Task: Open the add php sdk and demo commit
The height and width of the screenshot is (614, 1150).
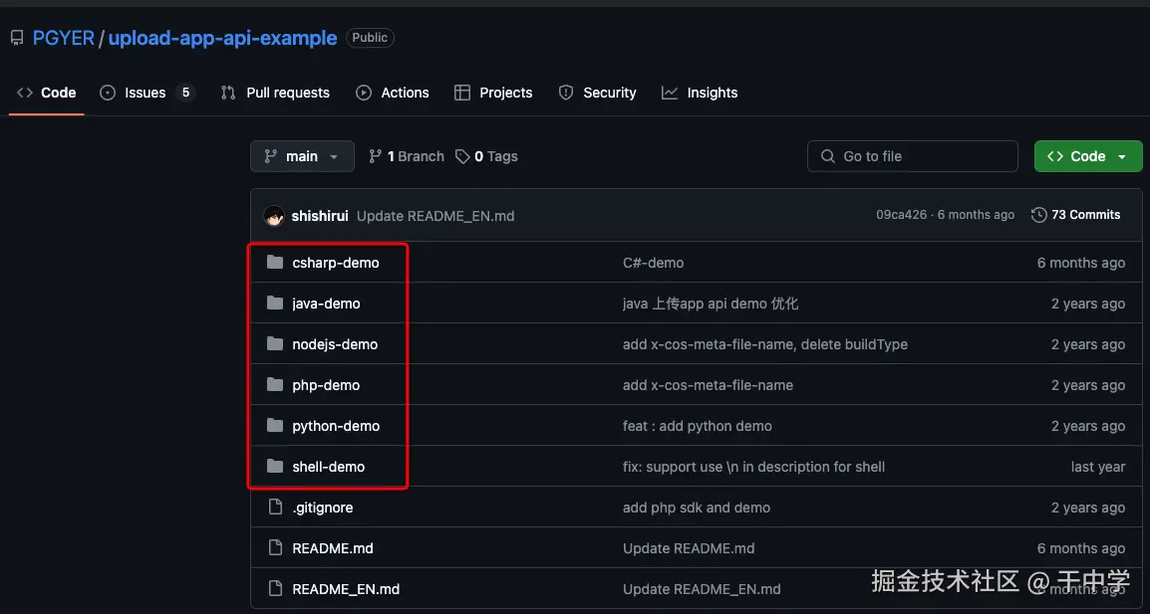Action: click(x=696, y=508)
